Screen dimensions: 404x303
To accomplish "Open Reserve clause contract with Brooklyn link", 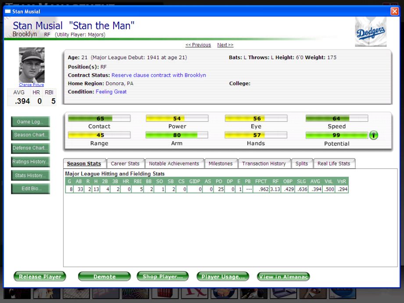I will point(158,75).
